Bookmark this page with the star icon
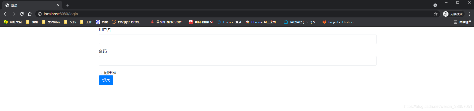474x111 pixels. pos(436,14)
